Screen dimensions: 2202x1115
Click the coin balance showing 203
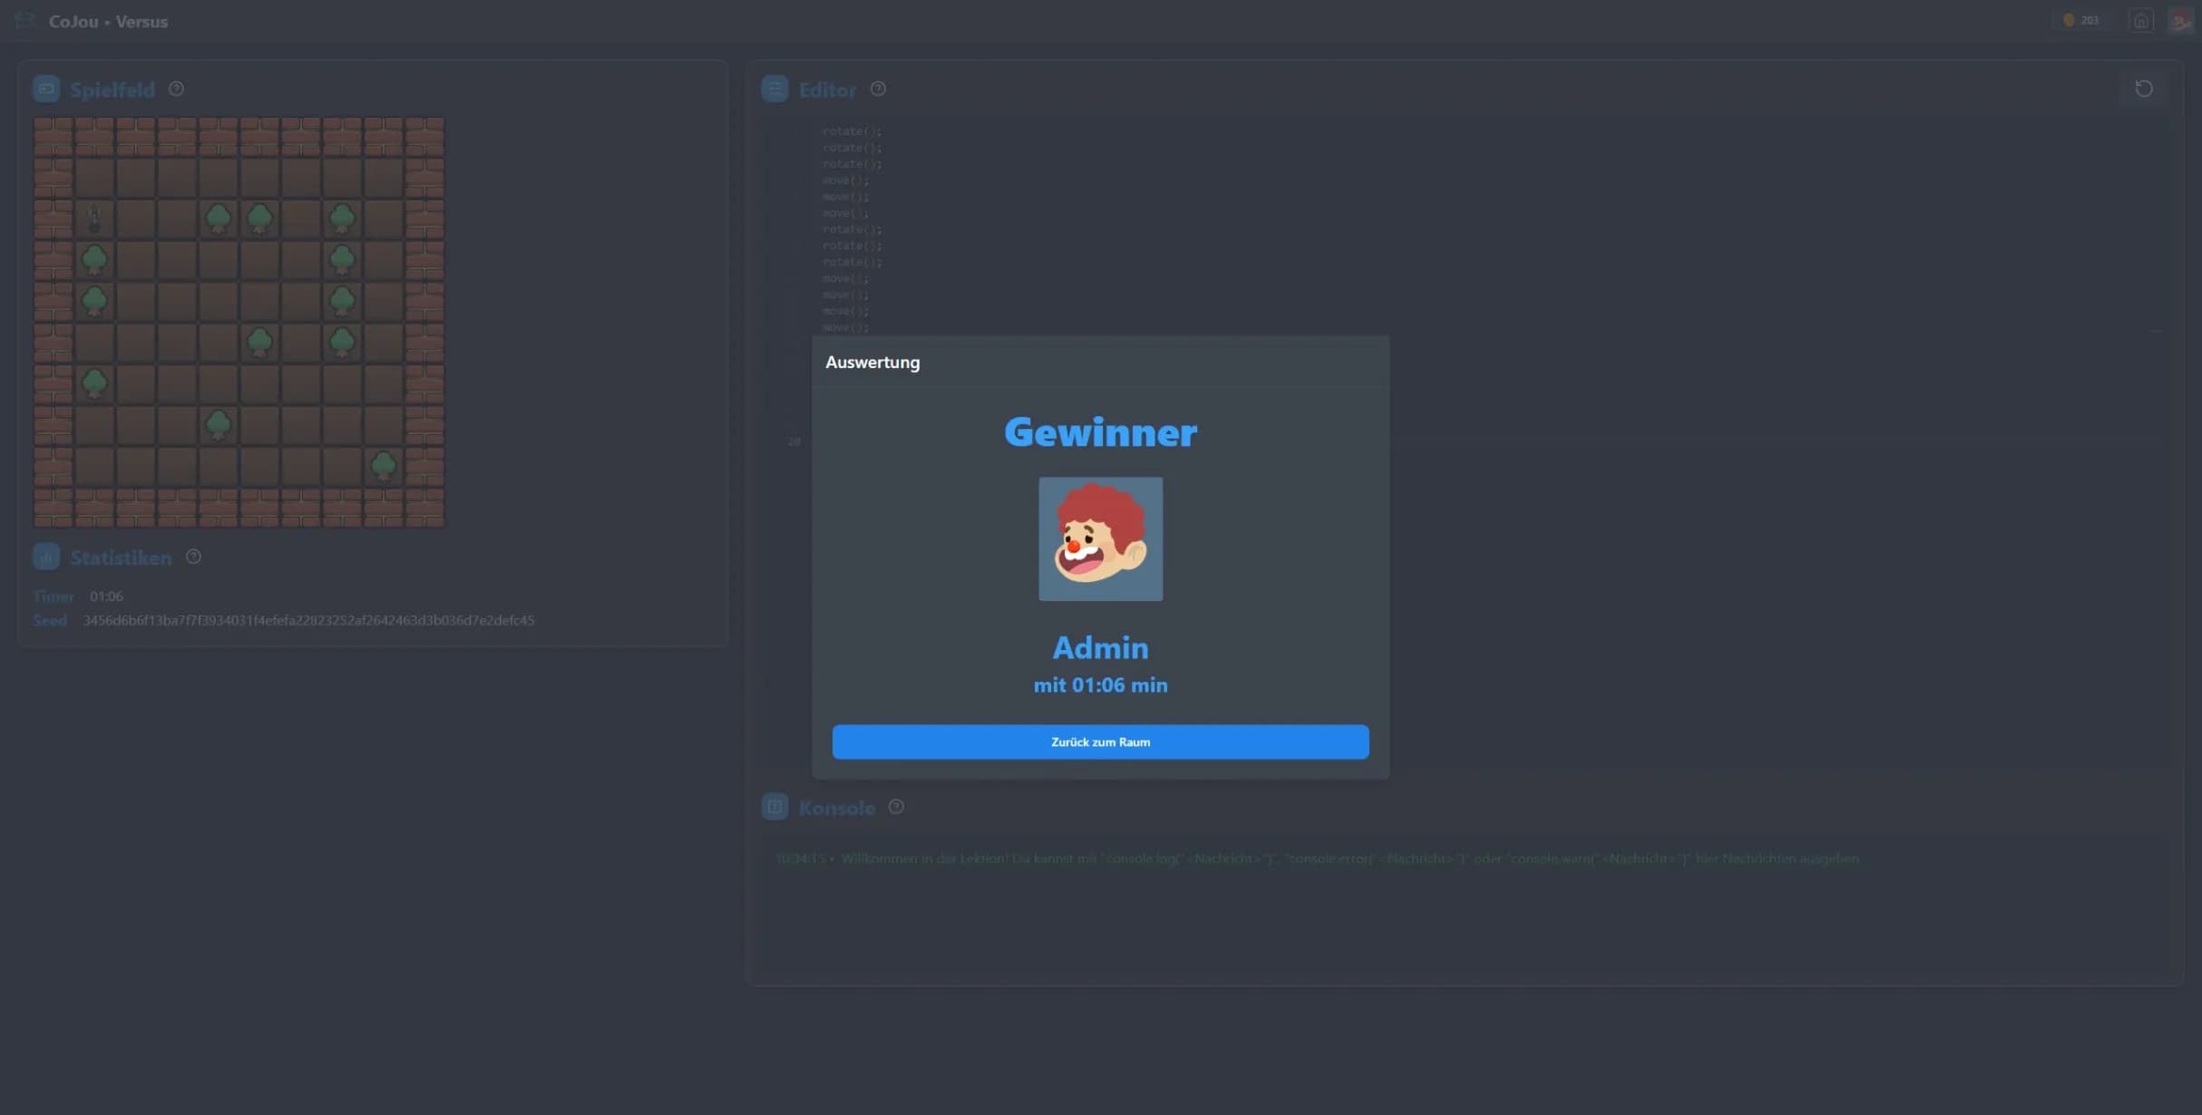pos(2082,20)
